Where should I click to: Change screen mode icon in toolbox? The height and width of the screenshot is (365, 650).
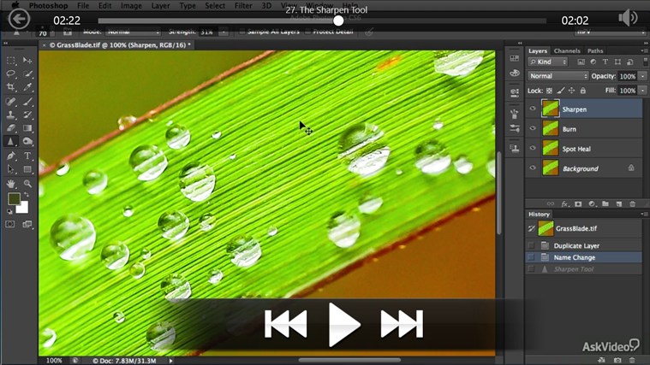coord(27,224)
